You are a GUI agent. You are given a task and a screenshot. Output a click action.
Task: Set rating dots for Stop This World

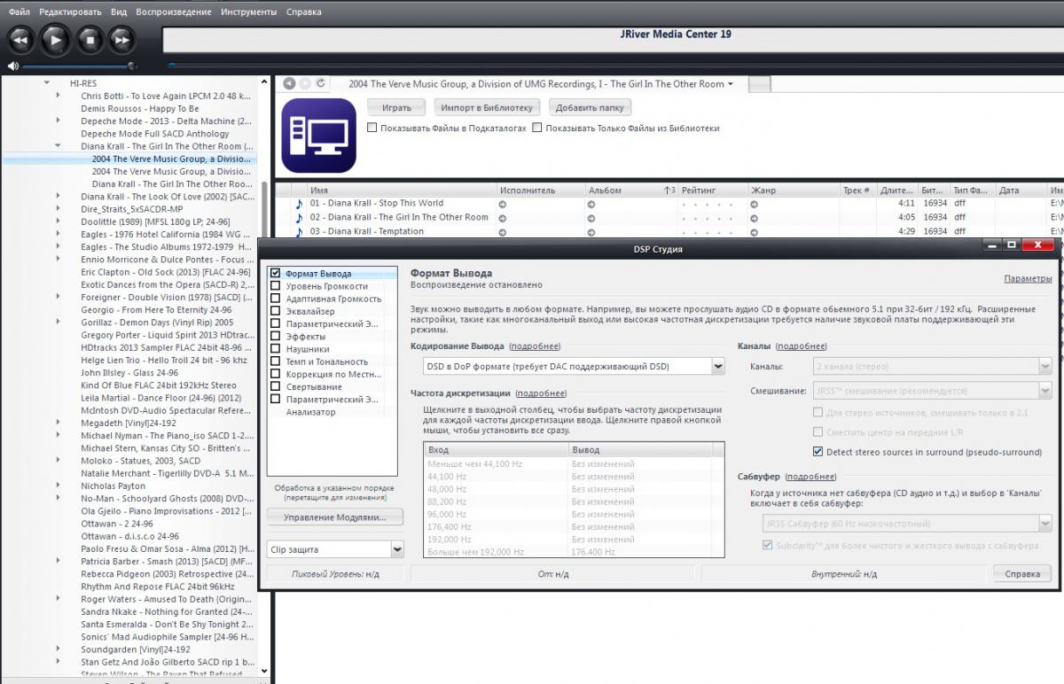708,205
